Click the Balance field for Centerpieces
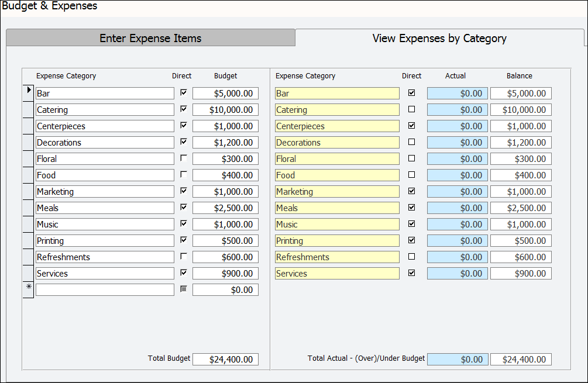Image resolution: width=588 pixels, height=383 pixels. pos(521,126)
